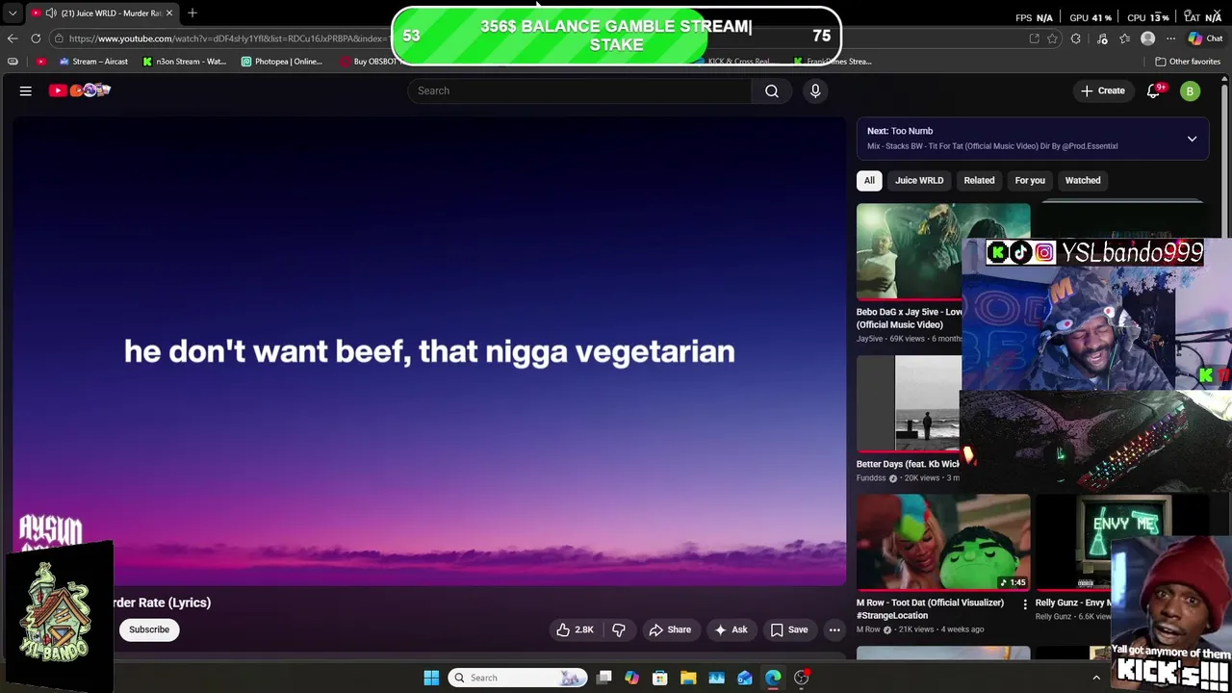The height and width of the screenshot is (693, 1232).
Task: Open the browser favorites list icon
Action: [1124, 38]
